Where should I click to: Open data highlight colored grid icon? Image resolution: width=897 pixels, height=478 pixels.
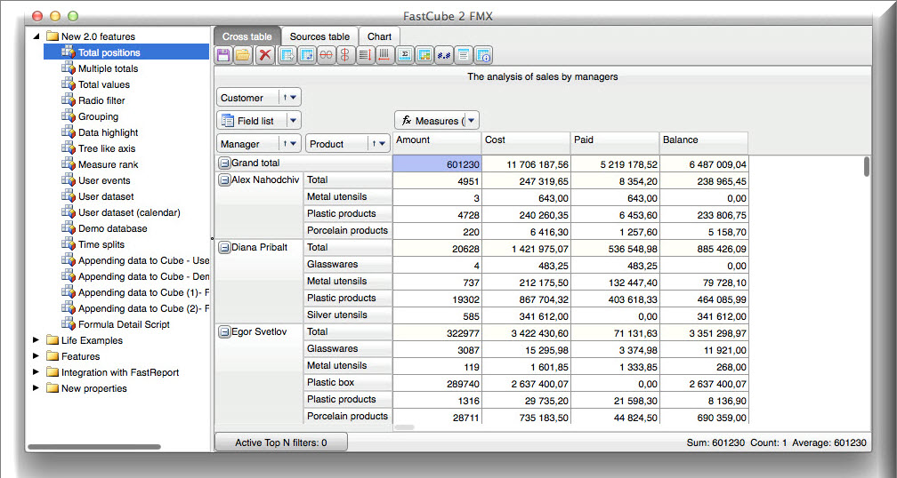(424, 55)
